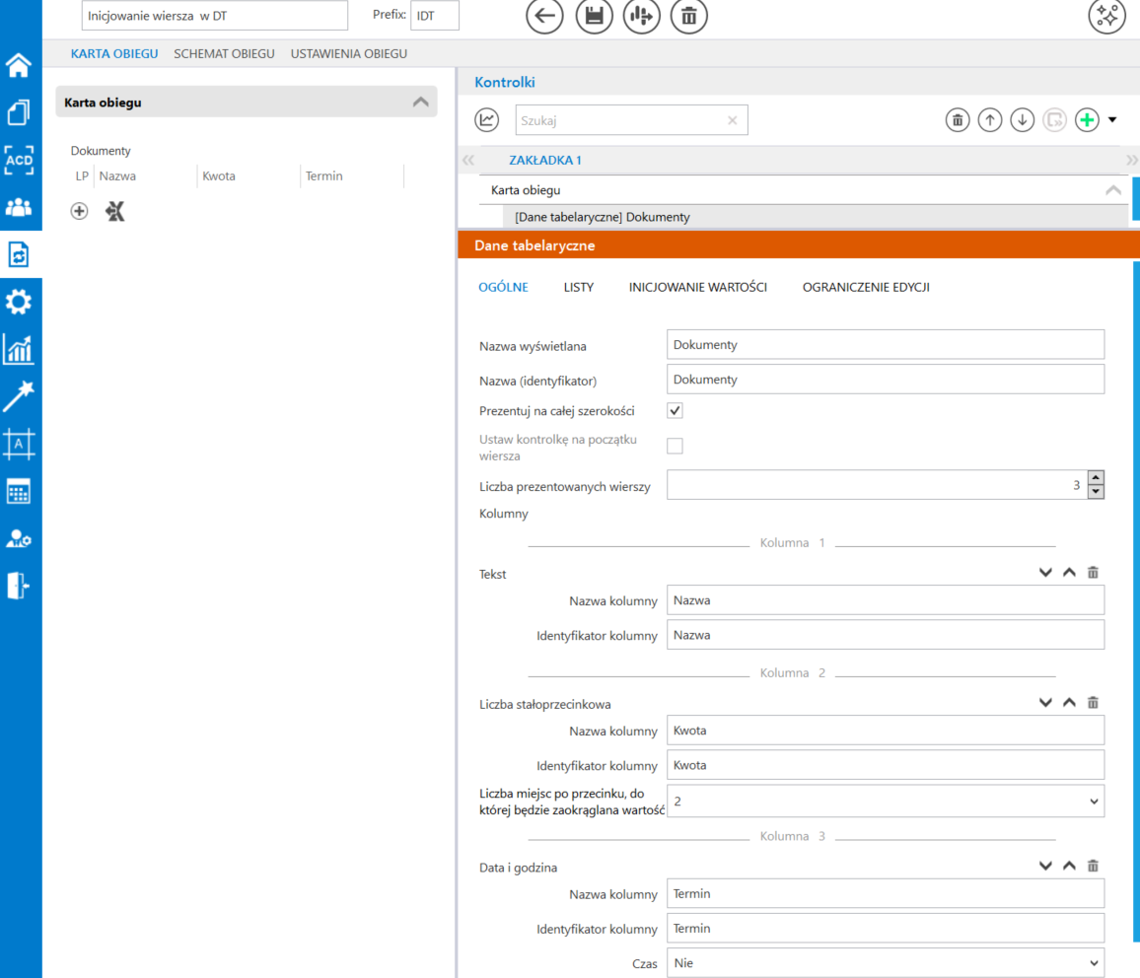Open the add-control dropdown arrow
1140x978 pixels.
1112,120
